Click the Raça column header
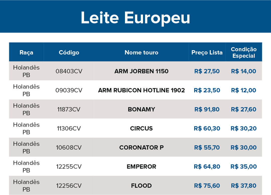The width and height of the screenshot is (271, 195). (26, 52)
